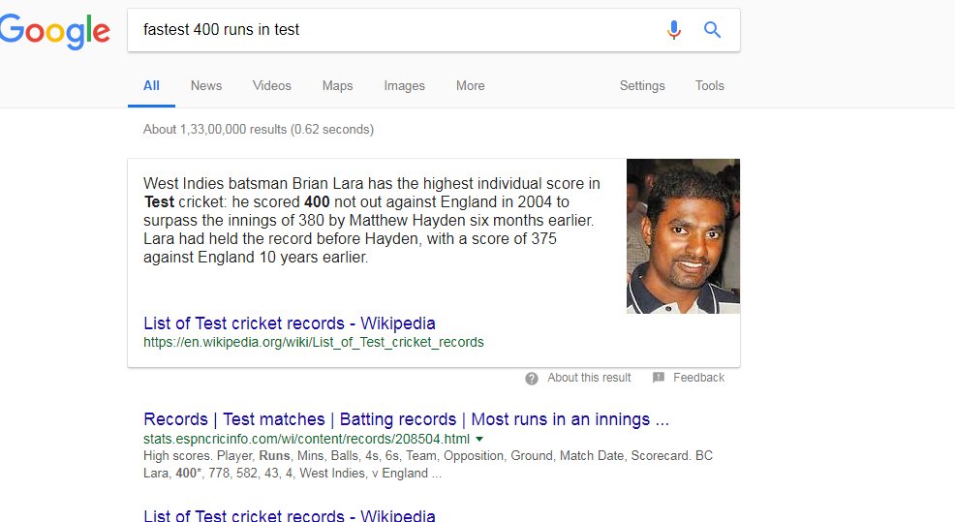Expand the espncricinfo result green dropdown arrow
955x522 pixels.
pos(479,439)
